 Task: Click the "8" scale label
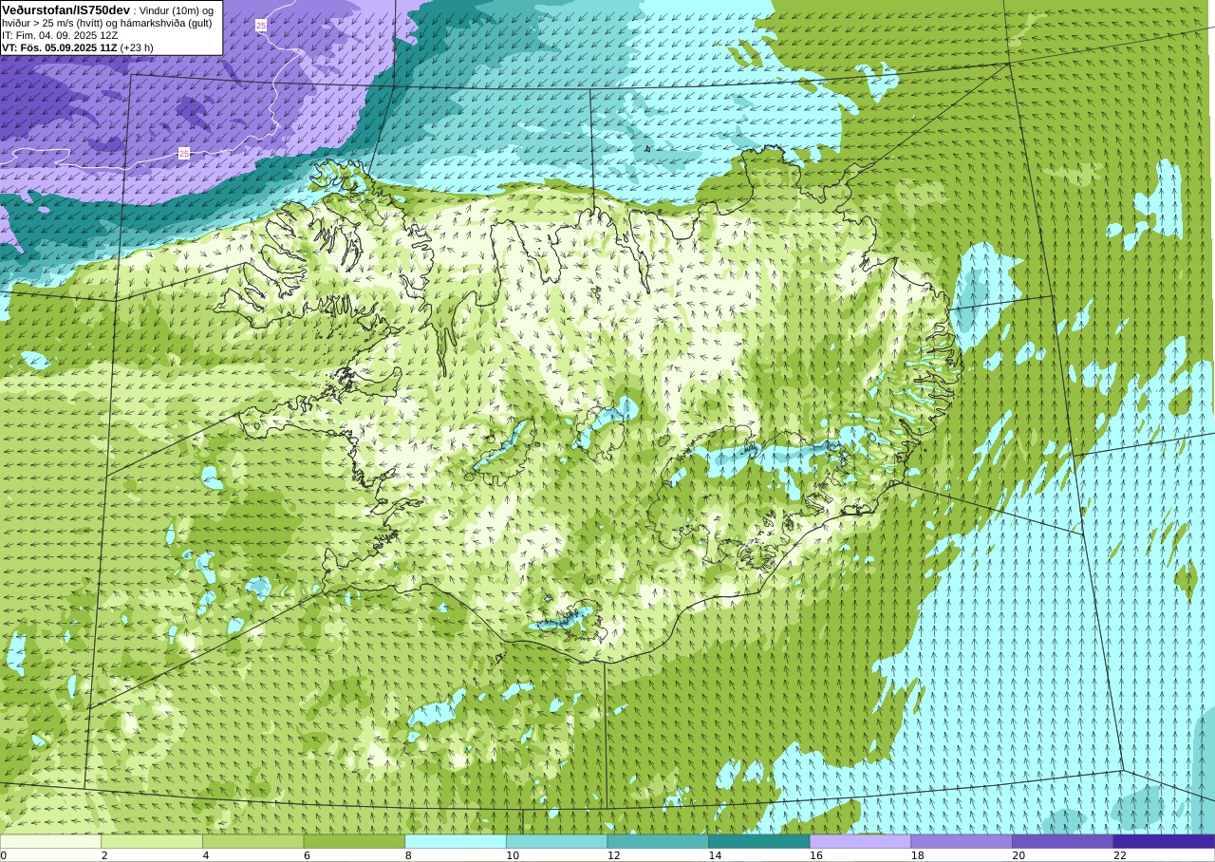pos(408,855)
